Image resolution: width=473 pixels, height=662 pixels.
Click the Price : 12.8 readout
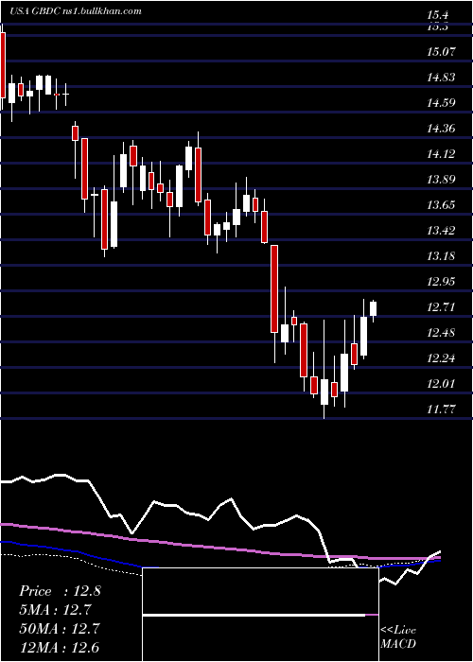tap(60, 591)
